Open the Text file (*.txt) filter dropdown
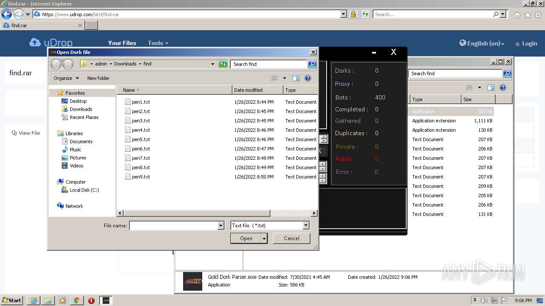This screenshot has width=545, height=306. click(x=306, y=226)
